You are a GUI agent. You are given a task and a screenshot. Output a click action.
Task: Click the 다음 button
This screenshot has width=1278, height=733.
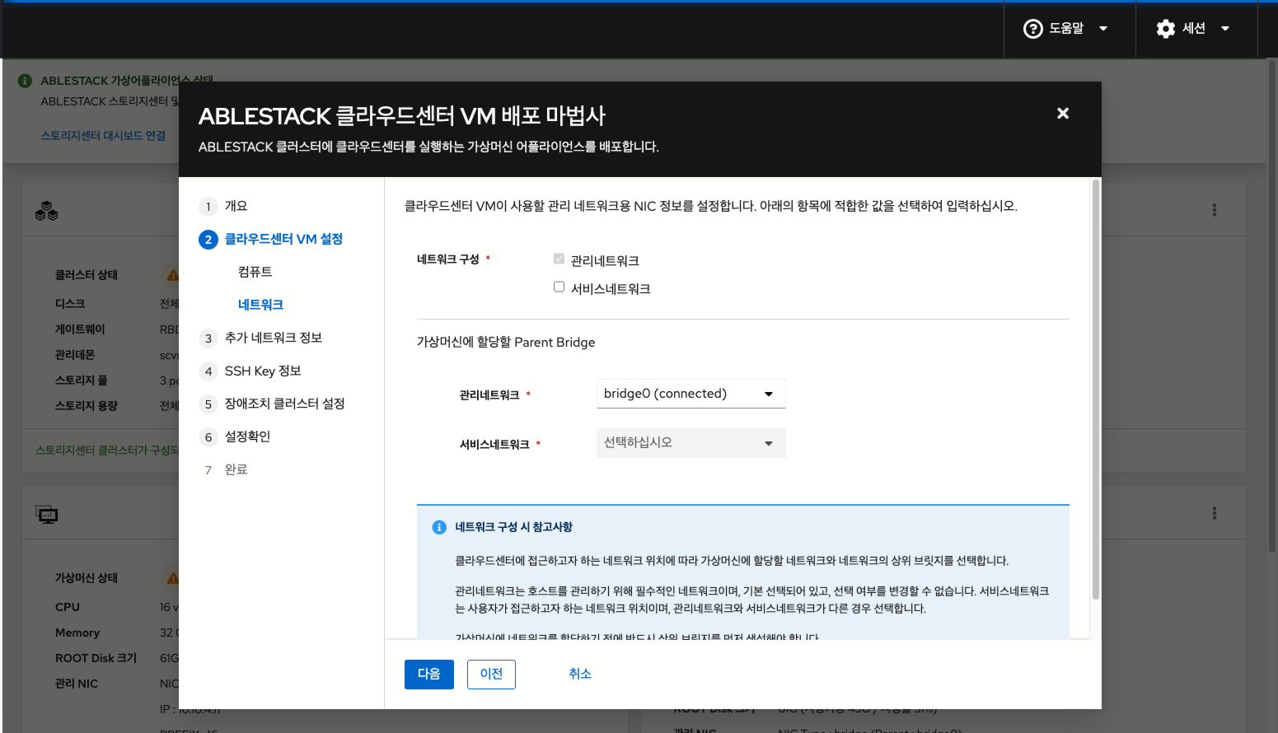click(428, 674)
